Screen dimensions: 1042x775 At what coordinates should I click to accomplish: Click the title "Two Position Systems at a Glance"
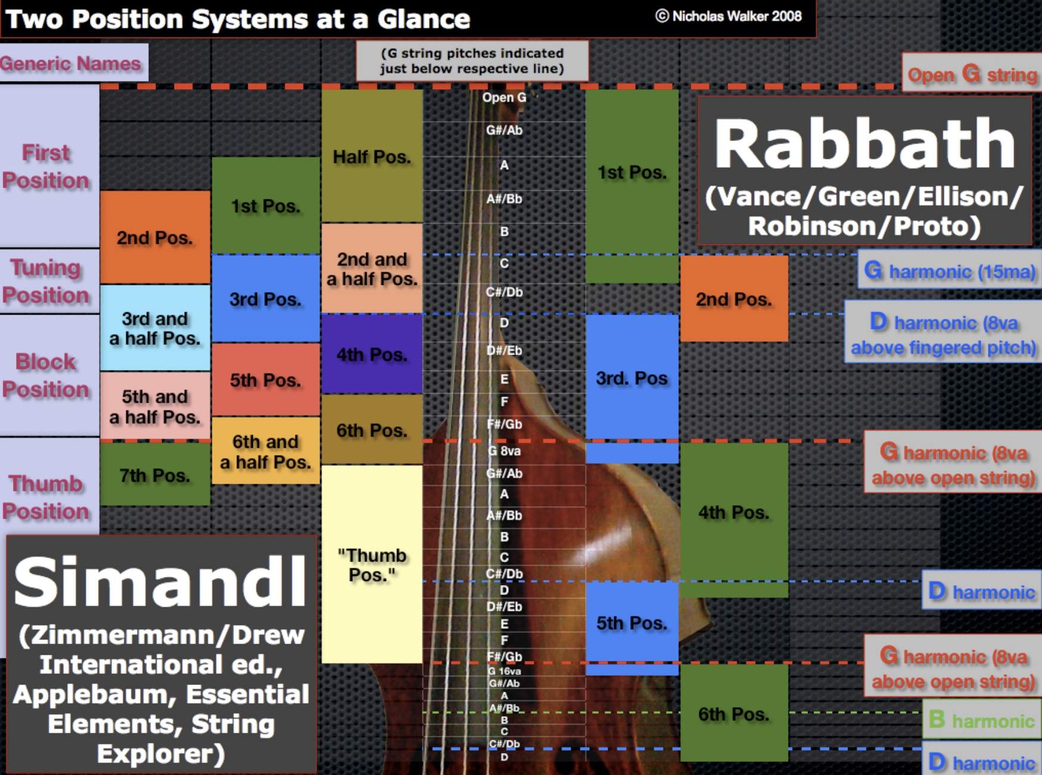[x=237, y=18]
